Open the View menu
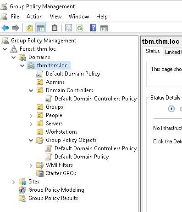This screenshot has height=212, width=182. point(55,17)
